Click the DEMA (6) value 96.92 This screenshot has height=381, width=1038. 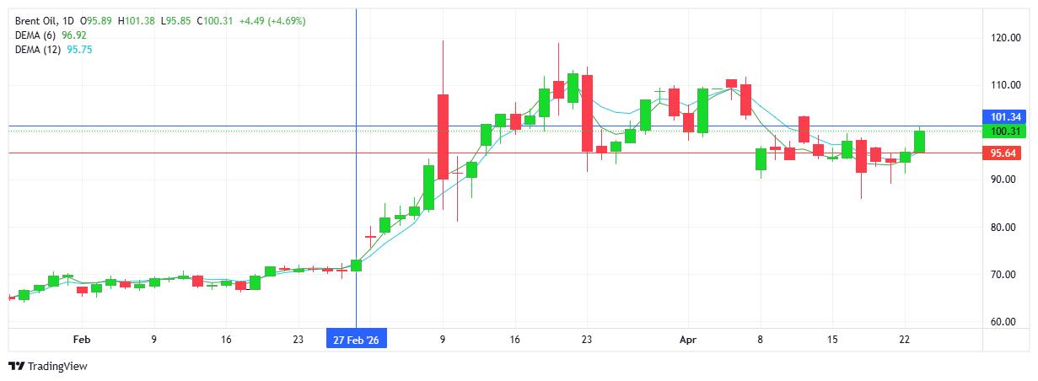point(75,35)
